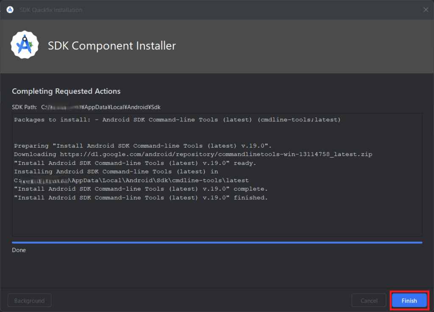This screenshot has height=312, width=434.
Task: Click the greyed-out Cancel button
Action: (369, 301)
